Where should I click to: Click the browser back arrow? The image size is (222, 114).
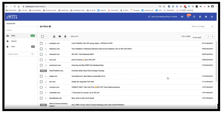(7, 6)
